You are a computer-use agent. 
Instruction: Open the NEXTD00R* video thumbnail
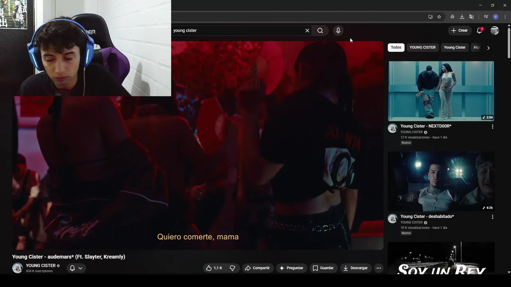coord(441,91)
